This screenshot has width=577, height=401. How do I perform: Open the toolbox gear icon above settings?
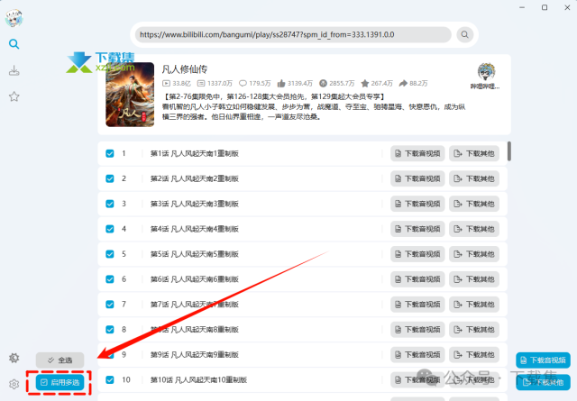(14, 358)
